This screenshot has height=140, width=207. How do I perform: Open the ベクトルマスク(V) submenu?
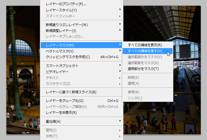(82, 51)
